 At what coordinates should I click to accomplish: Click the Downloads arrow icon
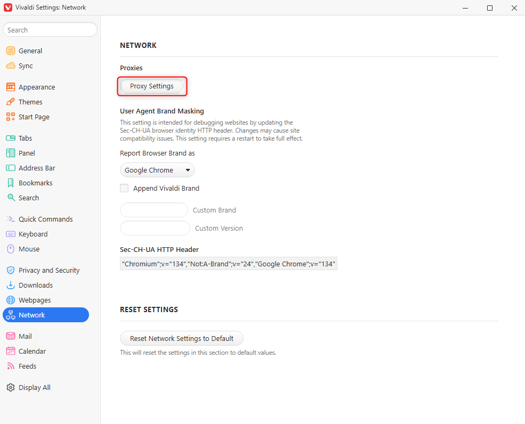(11, 285)
